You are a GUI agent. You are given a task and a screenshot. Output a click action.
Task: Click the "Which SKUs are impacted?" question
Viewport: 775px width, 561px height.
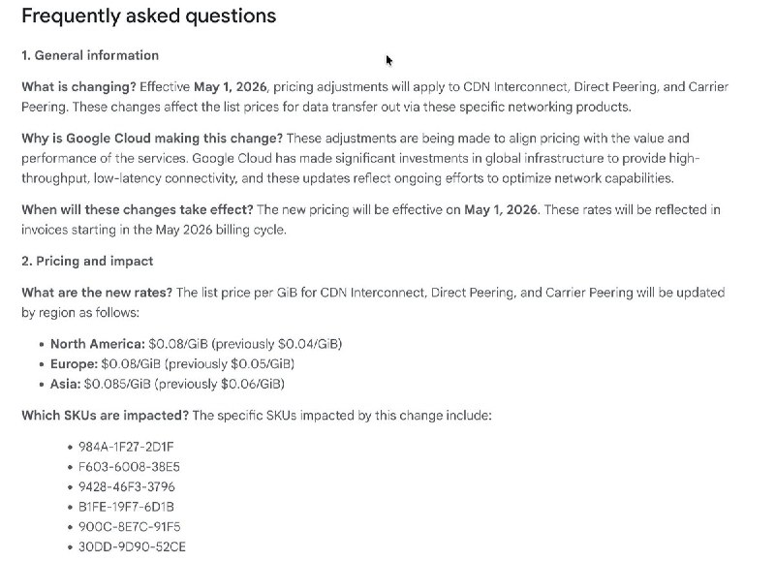point(105,416)
